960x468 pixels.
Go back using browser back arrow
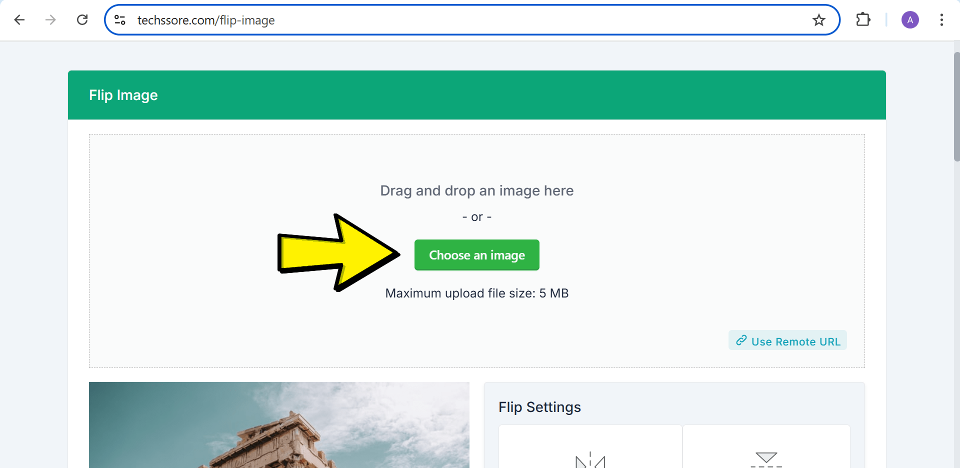click(19, 20)
